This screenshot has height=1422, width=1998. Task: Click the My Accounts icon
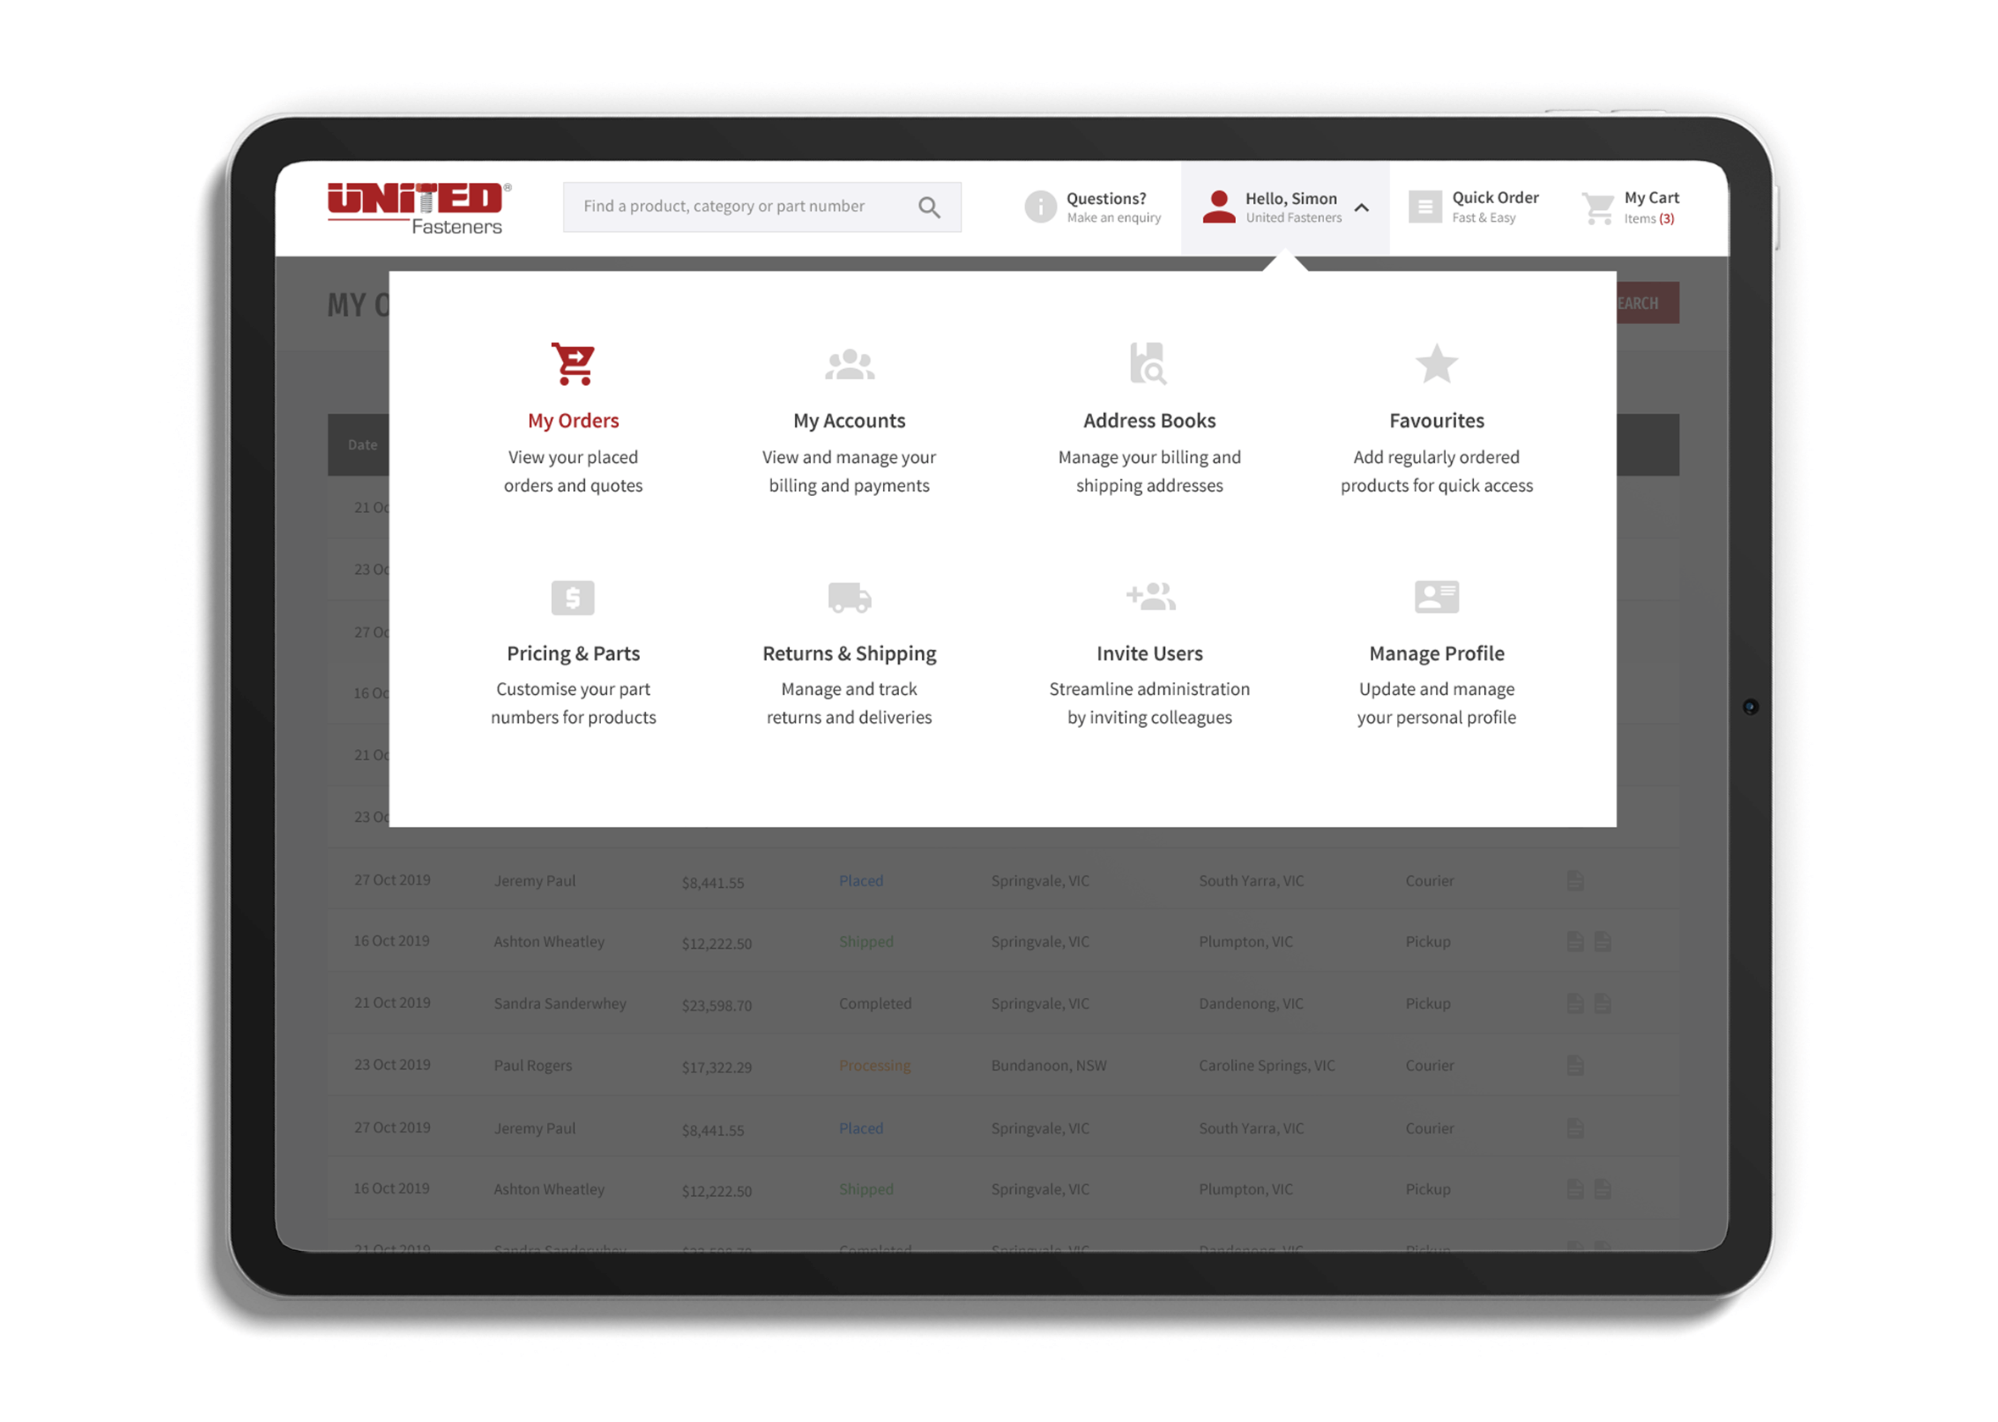(848, 363)
